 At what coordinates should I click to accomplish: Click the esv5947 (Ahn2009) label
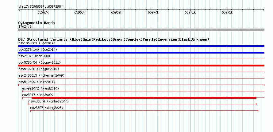pos(38,95)
